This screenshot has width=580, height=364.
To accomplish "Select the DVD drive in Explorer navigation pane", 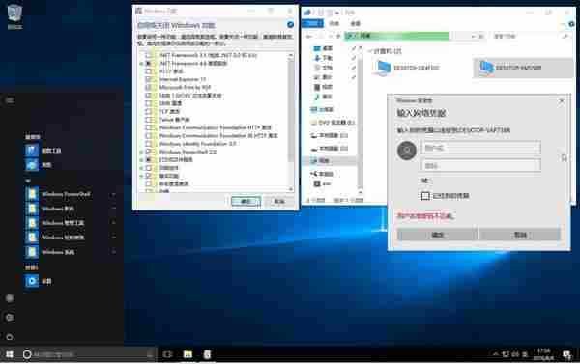I will 333,123.
